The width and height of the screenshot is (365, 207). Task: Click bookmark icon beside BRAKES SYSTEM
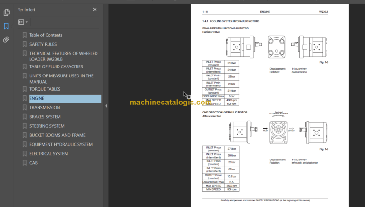coord(24,117)
